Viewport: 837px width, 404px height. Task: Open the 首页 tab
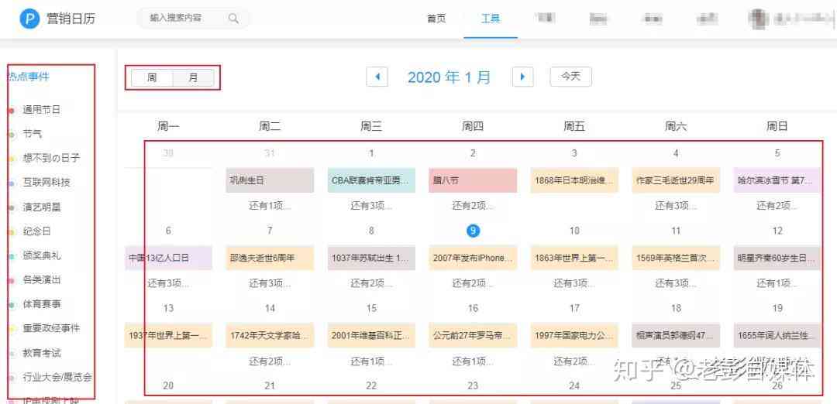pyautogui.click(x=436, y=19)
